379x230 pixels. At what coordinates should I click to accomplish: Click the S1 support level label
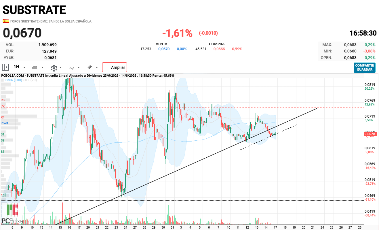point(3,134)
